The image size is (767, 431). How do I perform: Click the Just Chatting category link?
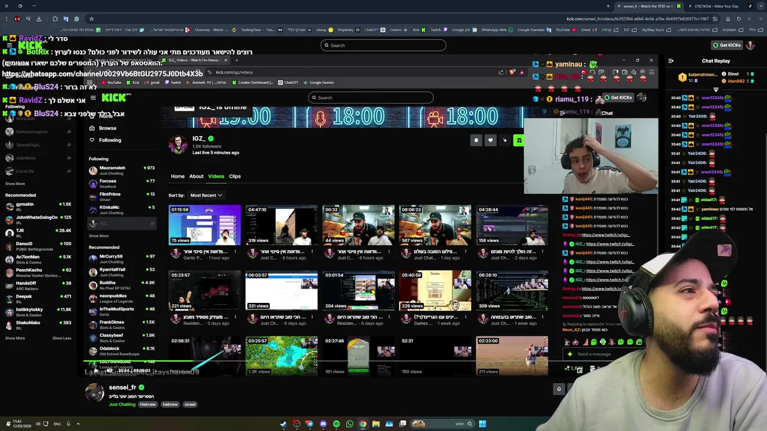coord(122,404)
